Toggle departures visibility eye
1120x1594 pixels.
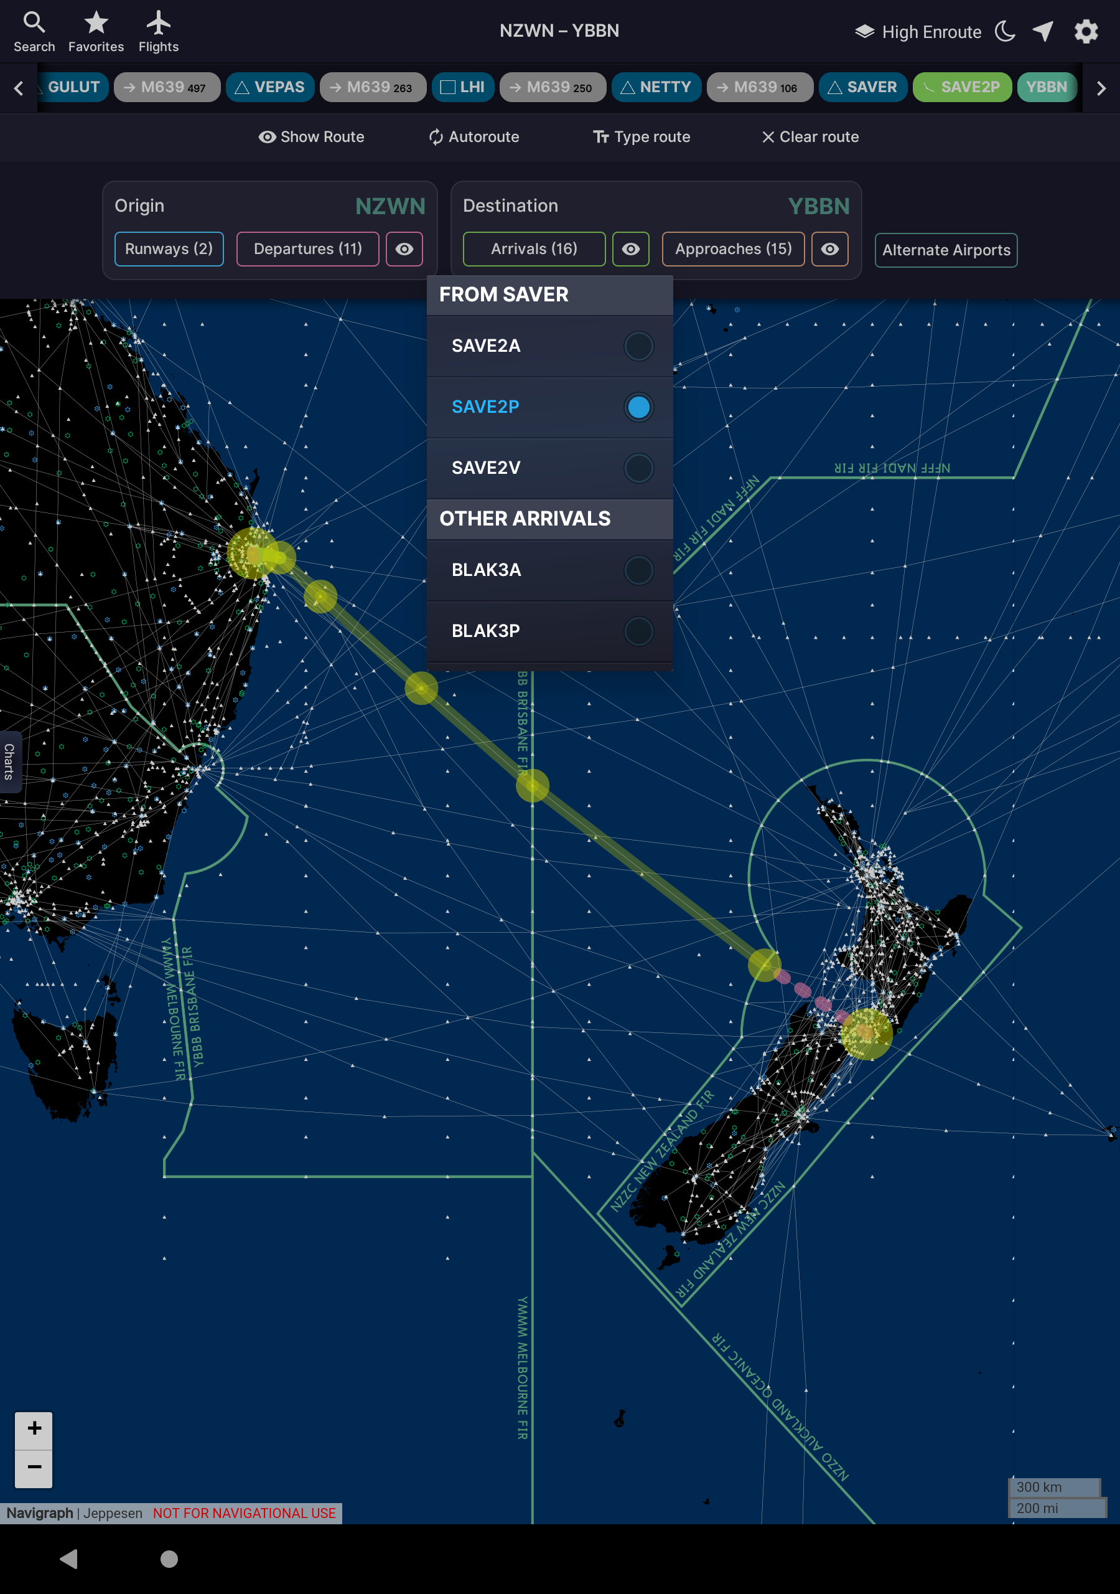(404, 249)
